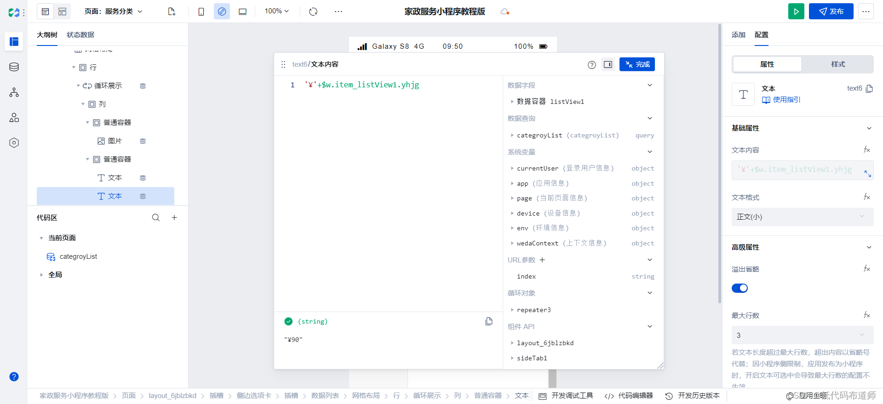Open the top-right more menu ellipsis
The image size is (883, 404).
pos(866,11)
